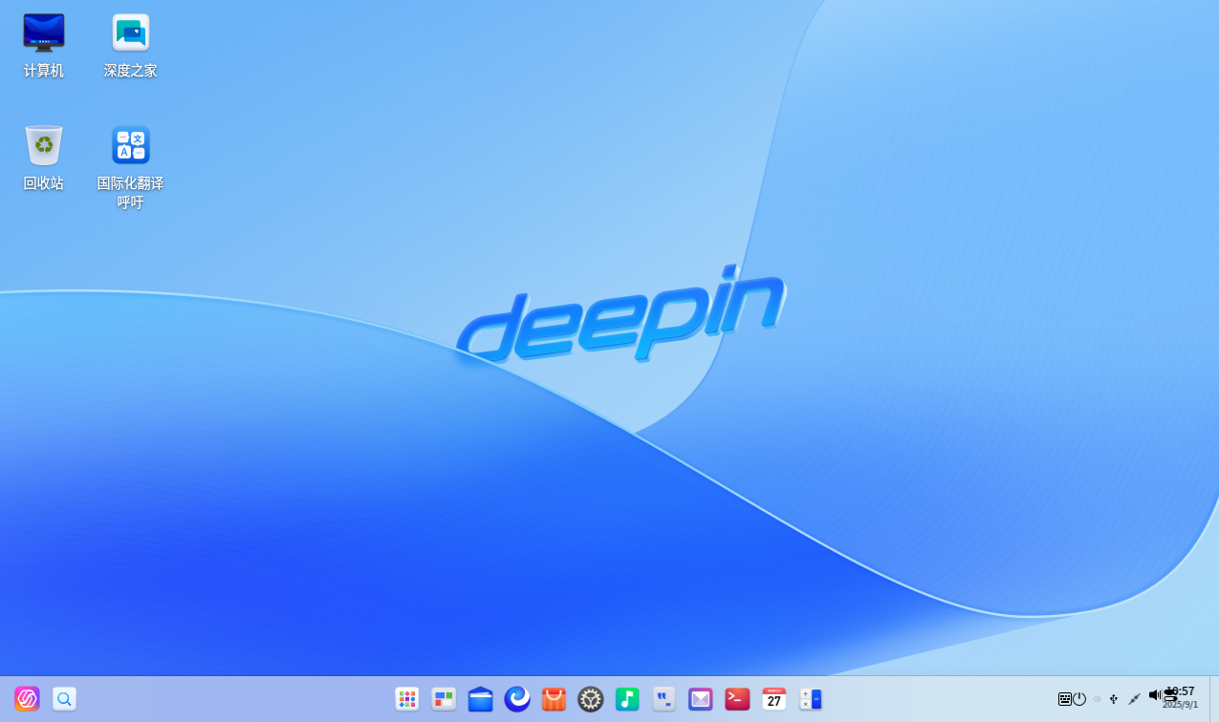
Task: Launch the blue swirl browser icon
Action: coord(517,699)
